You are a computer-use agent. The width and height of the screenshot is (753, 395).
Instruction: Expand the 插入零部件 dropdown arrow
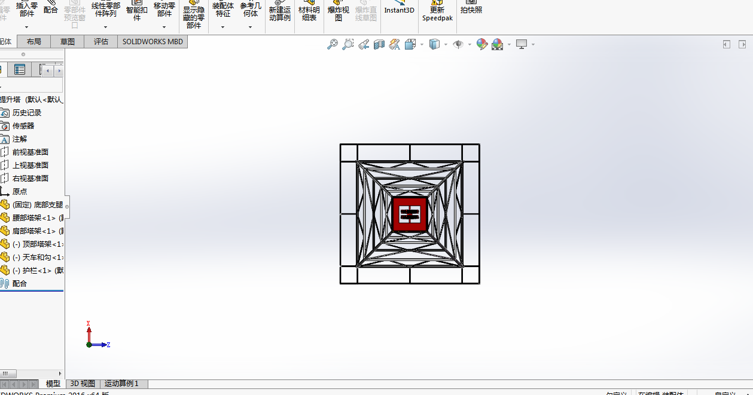[26, 27]
